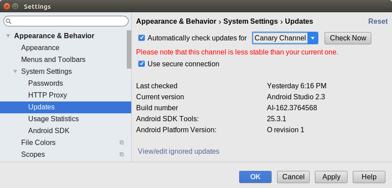The width and height of the screenshot is (392, 188).
Task: Close the Settings window
Action: 7,6
